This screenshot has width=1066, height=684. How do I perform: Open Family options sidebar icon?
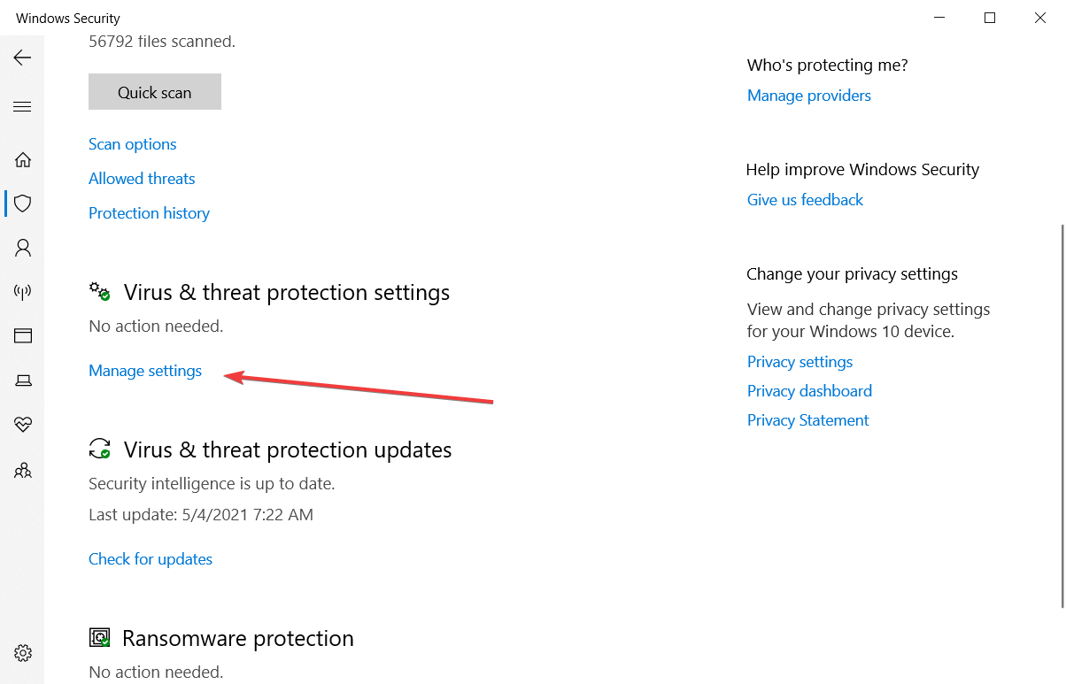(23, 470)
